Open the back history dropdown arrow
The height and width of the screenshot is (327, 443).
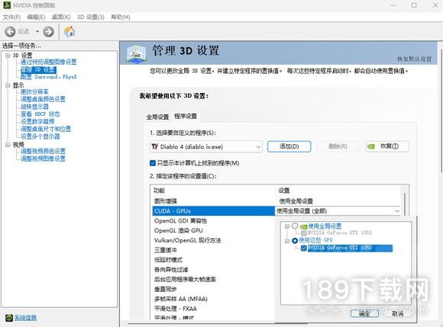37,31
